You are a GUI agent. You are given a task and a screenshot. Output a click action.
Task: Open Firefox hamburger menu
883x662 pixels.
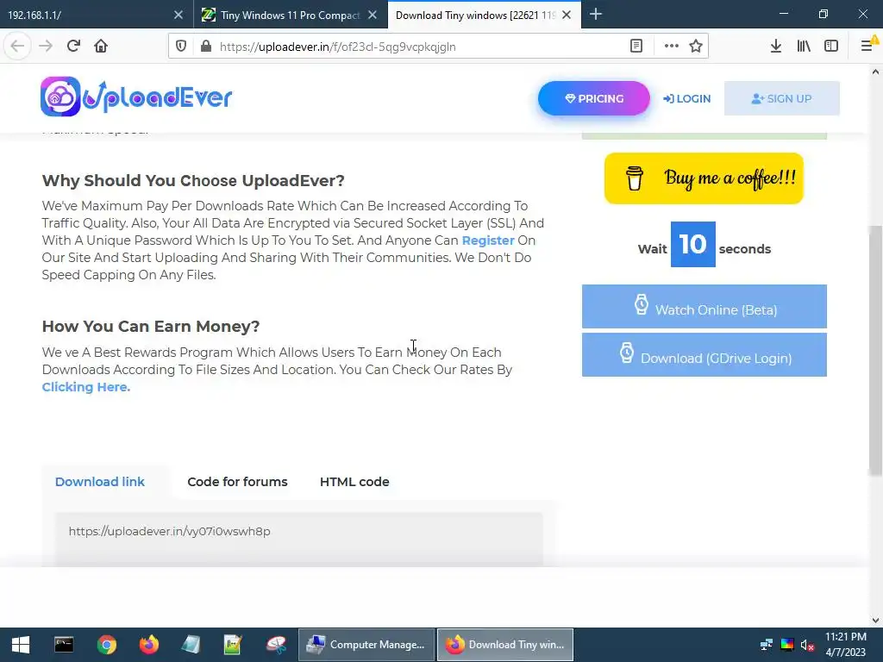pos(867,47)
